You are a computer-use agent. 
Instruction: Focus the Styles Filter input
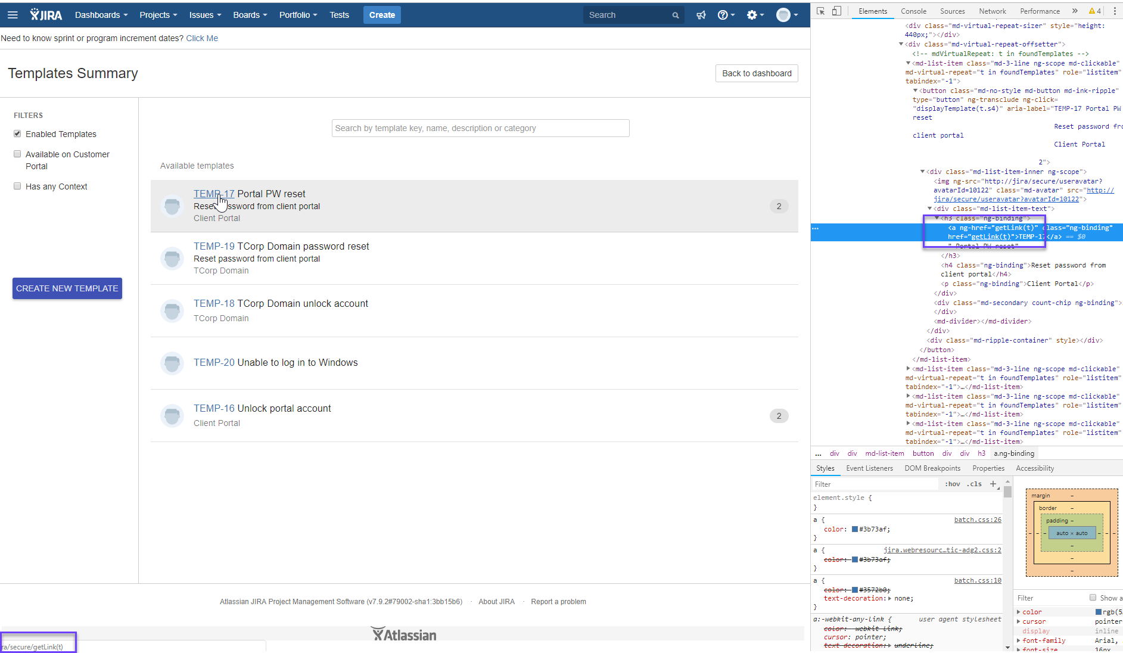[876, 484]
